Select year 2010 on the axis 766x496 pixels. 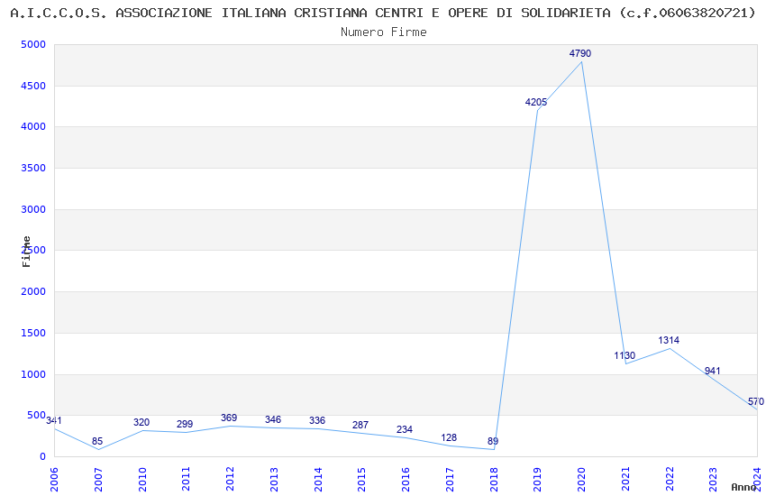tap(142, 479)
